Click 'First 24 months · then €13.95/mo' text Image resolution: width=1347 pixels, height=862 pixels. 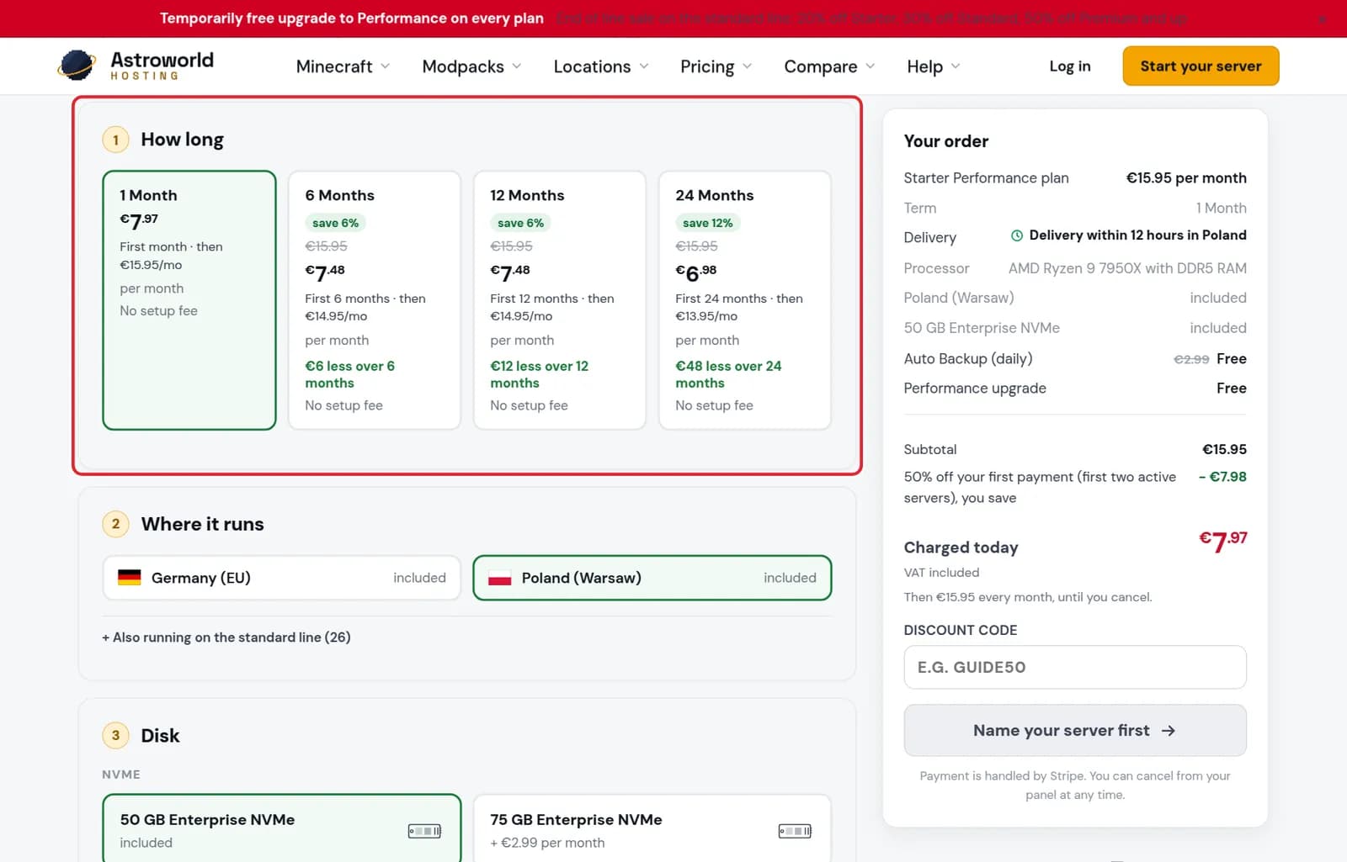pos(739,307)
